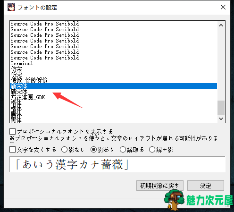
Task: Enable the プロポーショナルフォントを表示する checkbox
Action: point(12,131)
